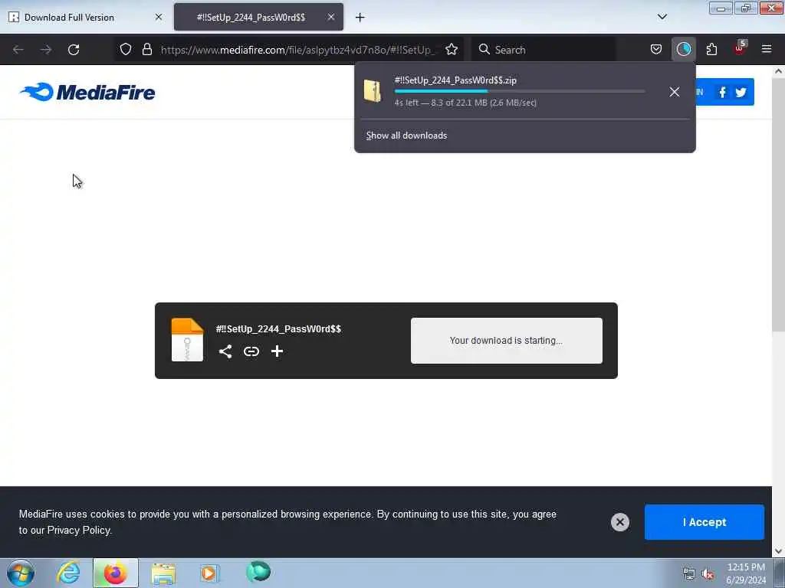Click the Your download is starting button
The image size is (785, 588).
click(507, 341)
